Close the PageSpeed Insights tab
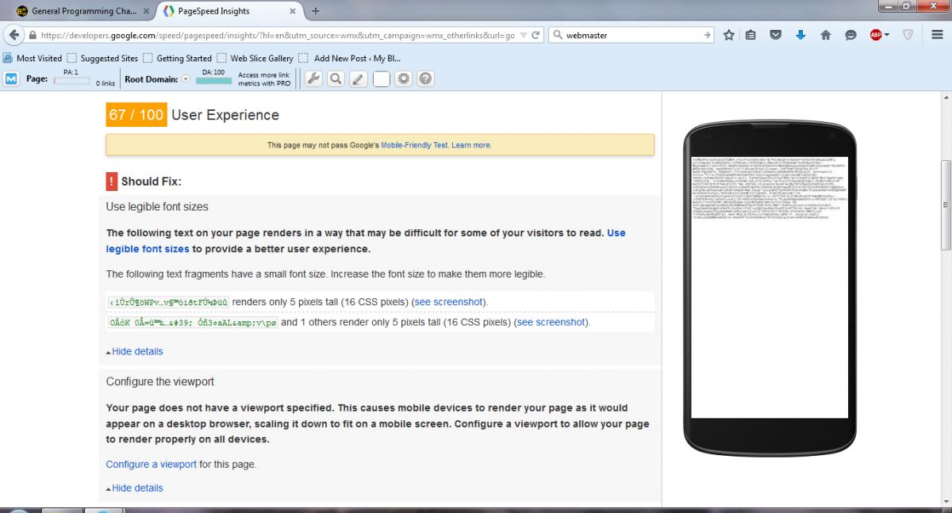 point(293,11)
